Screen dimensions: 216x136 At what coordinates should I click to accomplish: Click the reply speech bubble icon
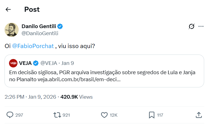(x=10, y=115)
